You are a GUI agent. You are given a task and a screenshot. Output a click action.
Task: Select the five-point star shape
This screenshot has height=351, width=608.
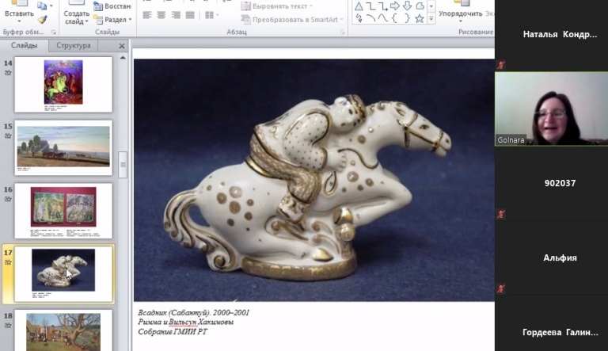coord(420,18)
